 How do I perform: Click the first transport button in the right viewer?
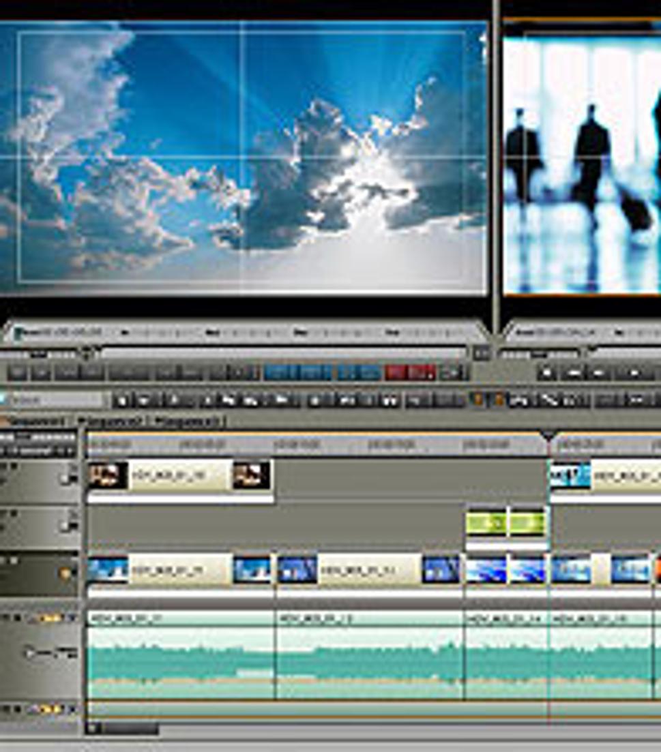pos(546,372)
